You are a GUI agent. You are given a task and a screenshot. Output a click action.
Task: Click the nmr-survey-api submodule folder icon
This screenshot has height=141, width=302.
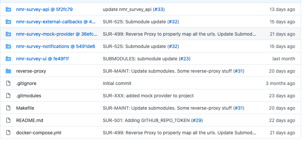[8, 9]
